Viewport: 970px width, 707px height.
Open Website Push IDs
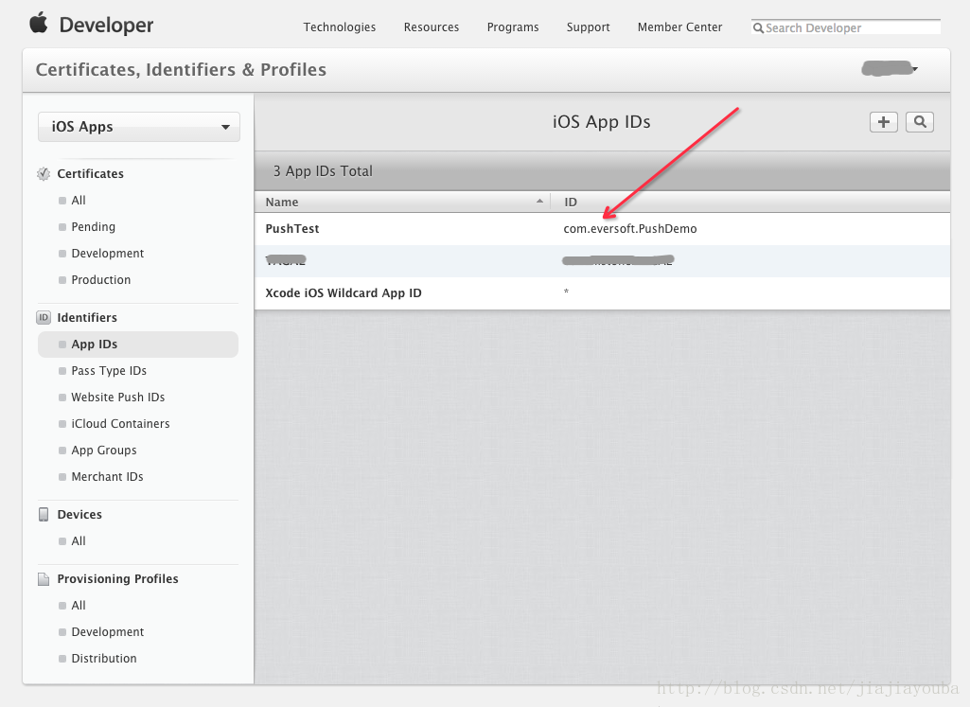[118, 398]
